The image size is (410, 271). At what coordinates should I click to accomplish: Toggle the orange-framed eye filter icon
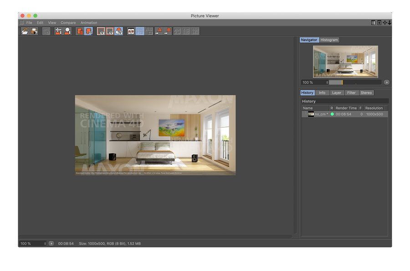click(x=110, y=31)
